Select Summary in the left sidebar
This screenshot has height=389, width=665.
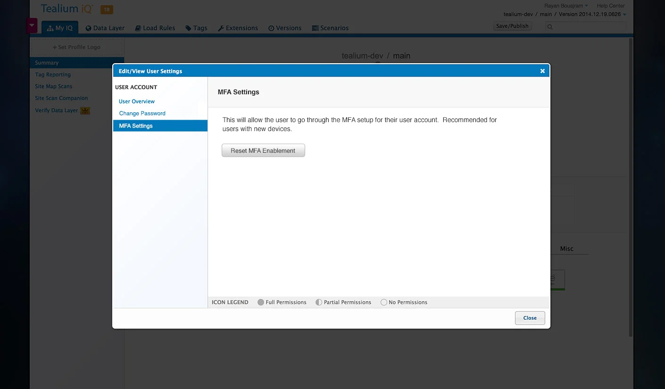coord(77,63)
